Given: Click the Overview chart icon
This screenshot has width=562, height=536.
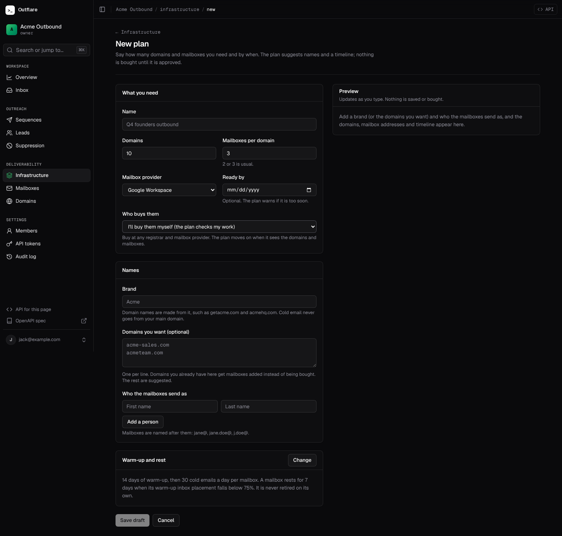Looking at the screenshot, I should pyautogui.click(x=9, y=77).
